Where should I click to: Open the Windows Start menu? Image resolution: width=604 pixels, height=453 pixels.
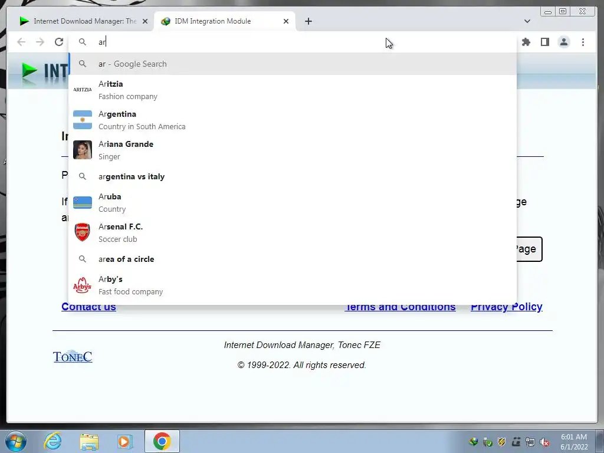coord(15,441)
